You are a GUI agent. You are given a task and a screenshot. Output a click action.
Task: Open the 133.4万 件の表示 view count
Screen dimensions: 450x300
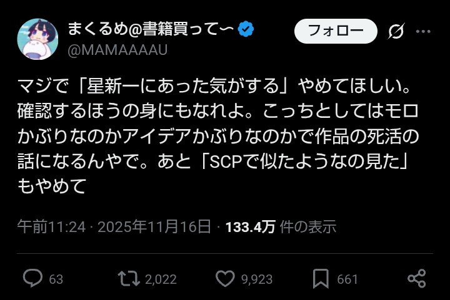click(x=281, y=227)
